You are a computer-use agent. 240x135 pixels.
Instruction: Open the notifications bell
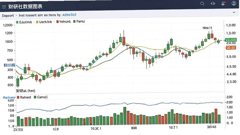point(223,4)
